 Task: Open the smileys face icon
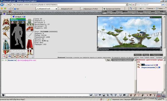pyautogui.click(x=121, y=95)
